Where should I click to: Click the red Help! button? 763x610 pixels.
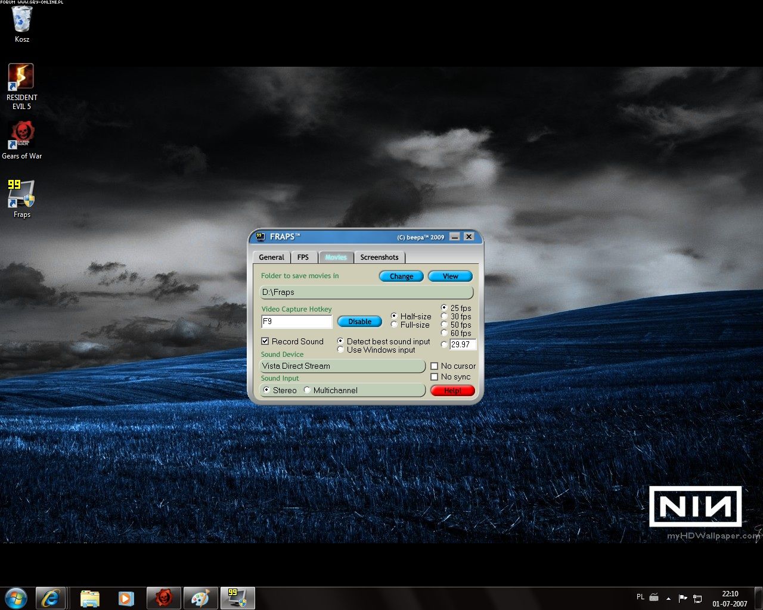pos(452,391)
